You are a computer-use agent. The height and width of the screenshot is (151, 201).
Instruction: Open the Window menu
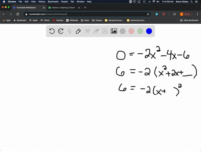tap(80, 2)
